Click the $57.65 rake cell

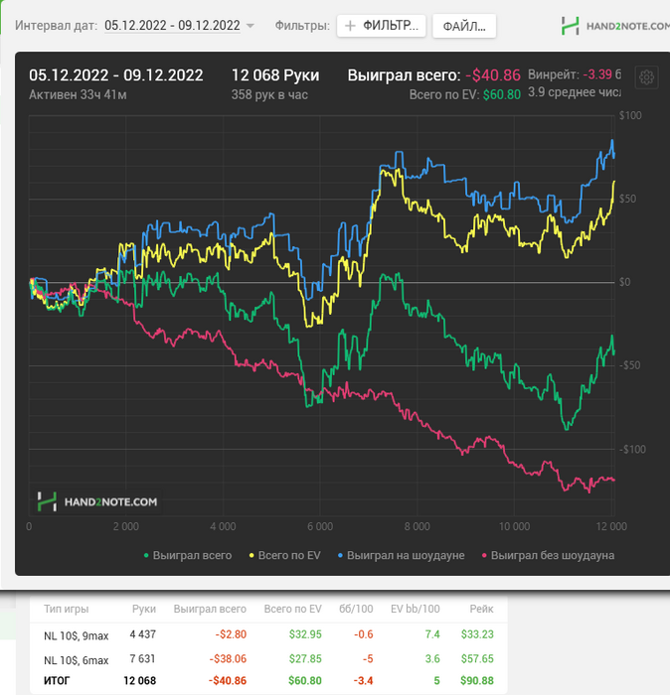477,658
